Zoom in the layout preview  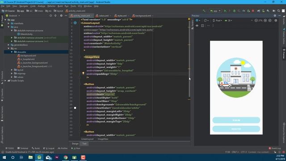point(265,21)
